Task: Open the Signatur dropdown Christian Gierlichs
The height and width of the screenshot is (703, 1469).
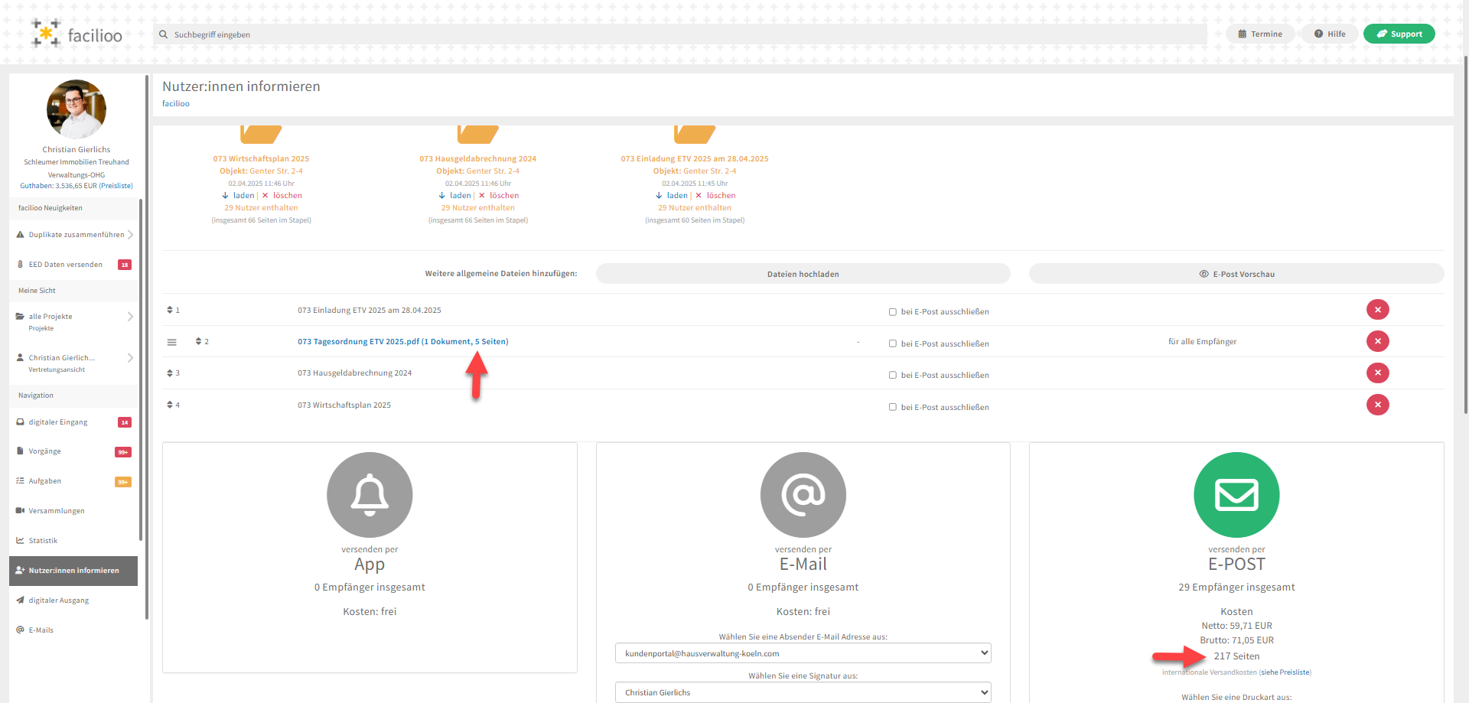Action: click(803, 692)
